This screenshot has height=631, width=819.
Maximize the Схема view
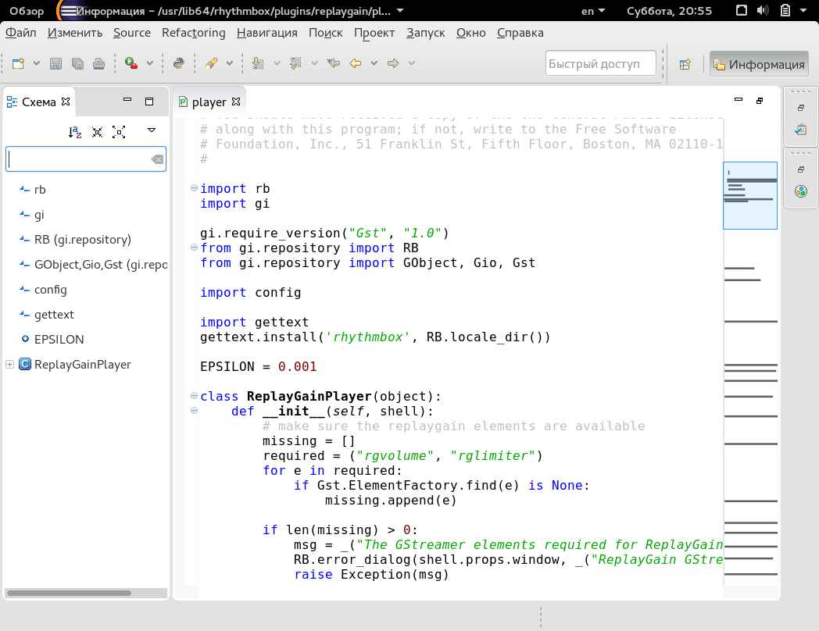(149, 102)
